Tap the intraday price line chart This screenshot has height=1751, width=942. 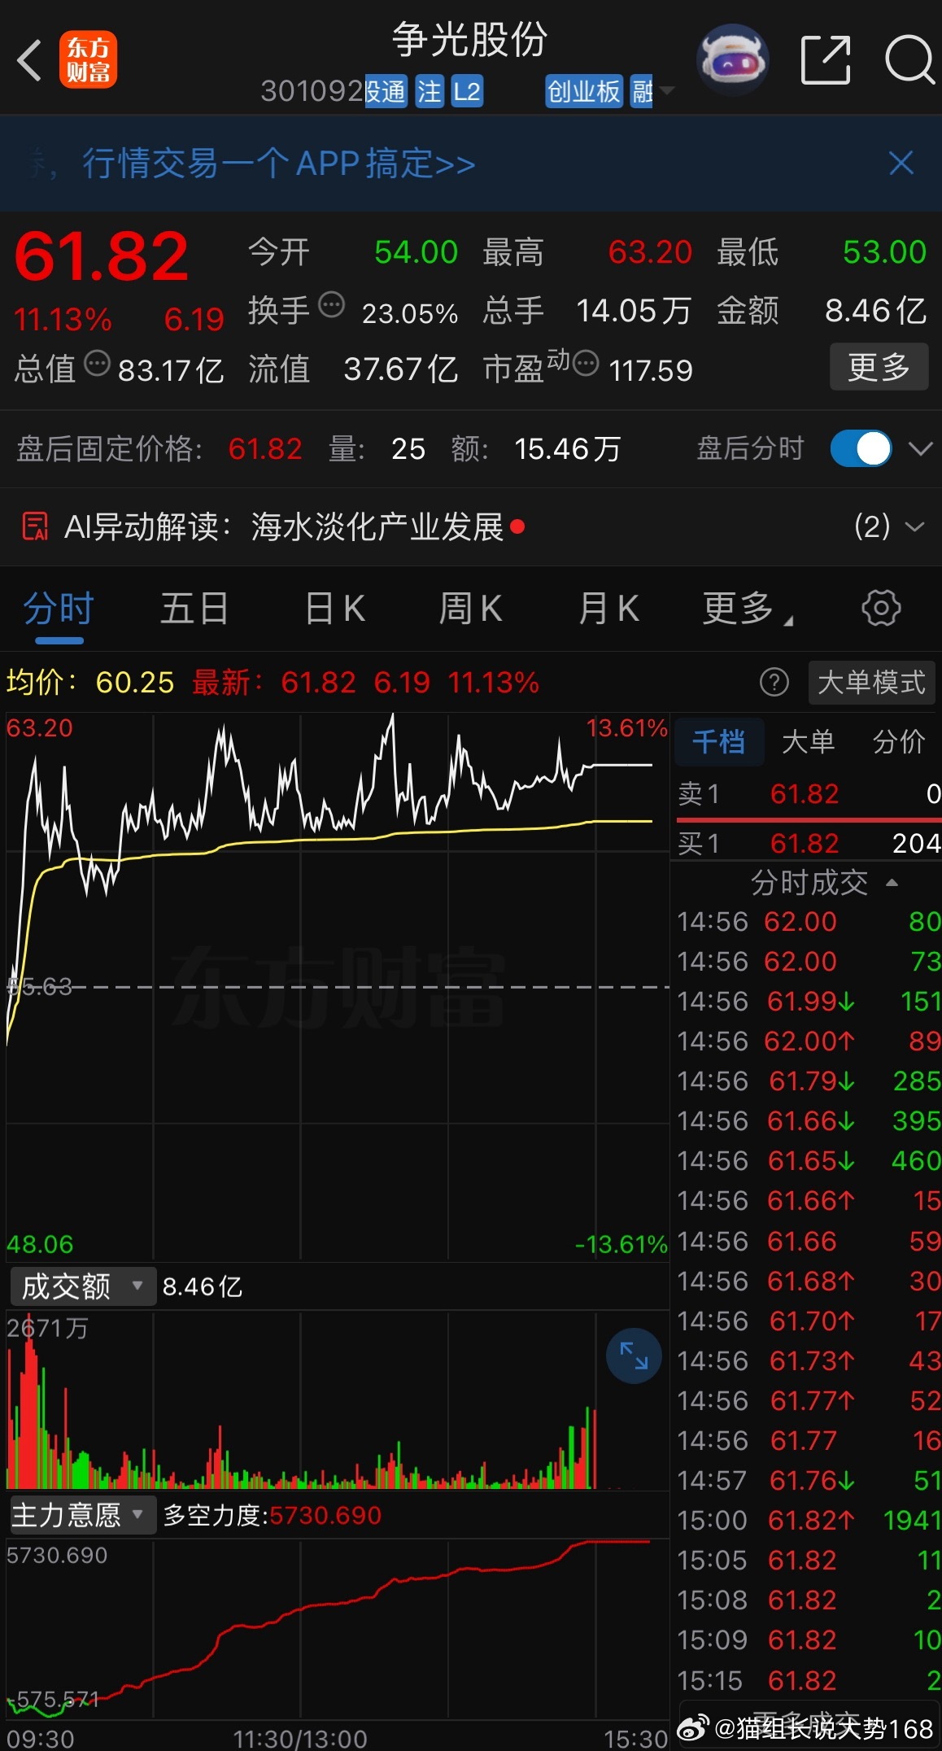click(x=337, y=986)
